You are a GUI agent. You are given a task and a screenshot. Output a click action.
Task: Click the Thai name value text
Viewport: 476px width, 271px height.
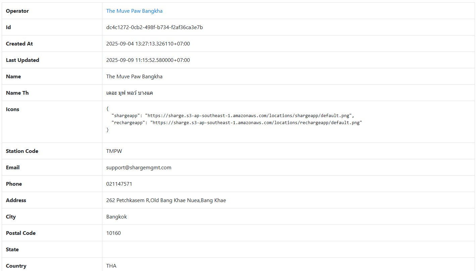click(x=130, y=93)
